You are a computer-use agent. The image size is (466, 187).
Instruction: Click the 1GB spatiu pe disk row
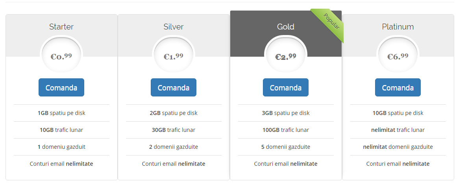(x=61, y=113)
